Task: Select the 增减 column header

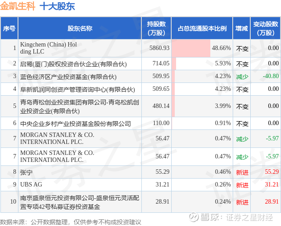Action: point(241,28)
